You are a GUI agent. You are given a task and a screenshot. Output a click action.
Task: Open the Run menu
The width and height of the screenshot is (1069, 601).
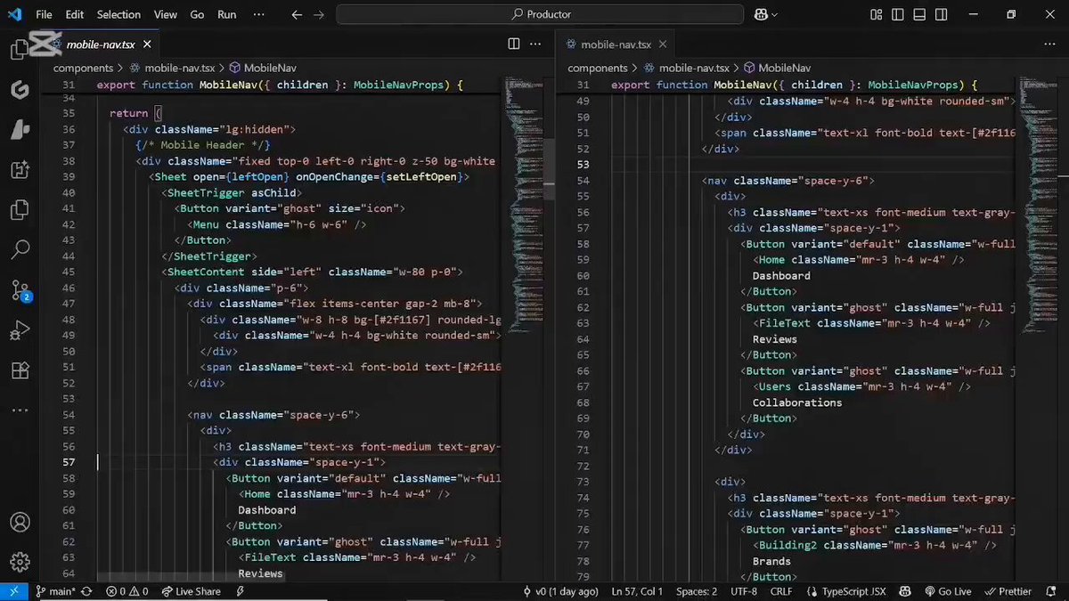(x=227, y=14)
